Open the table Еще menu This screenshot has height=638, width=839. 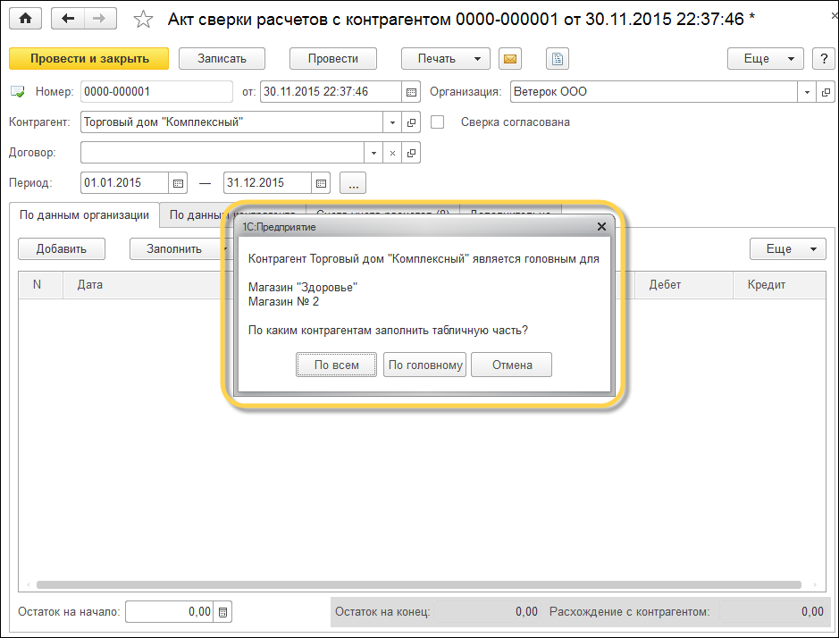coord(788,249)
